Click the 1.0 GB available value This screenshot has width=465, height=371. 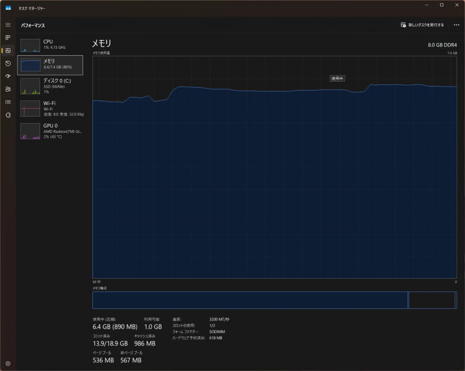[x=153, y=327]
